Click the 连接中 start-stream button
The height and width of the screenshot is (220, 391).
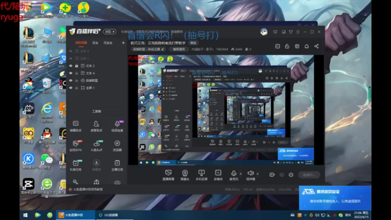[x=309, y=175]
